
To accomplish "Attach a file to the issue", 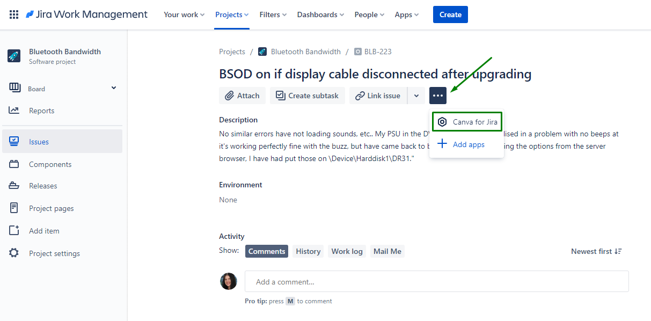I will point(242,95).
